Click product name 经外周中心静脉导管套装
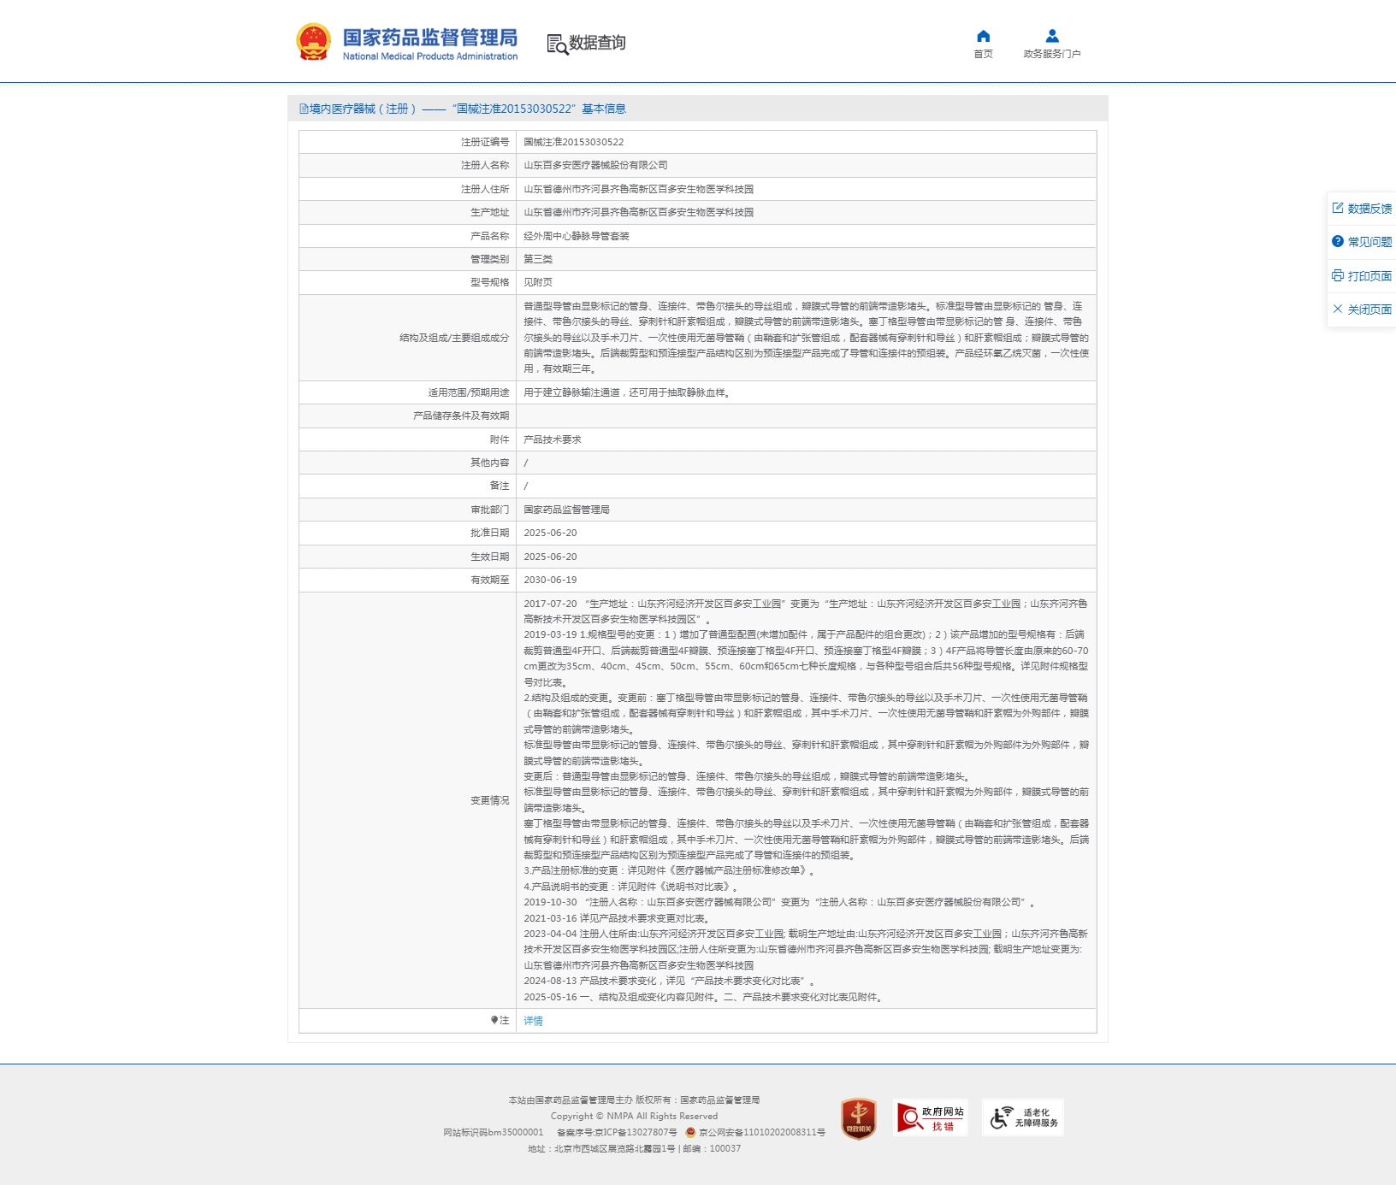The width and height of the screenshot is (1396, 1185). point(577,236)
